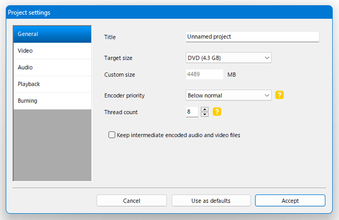Open help icon beside Thread count
Image resolution: width=339 pixels, height=220 pixels.
click(x=217, y=112)
